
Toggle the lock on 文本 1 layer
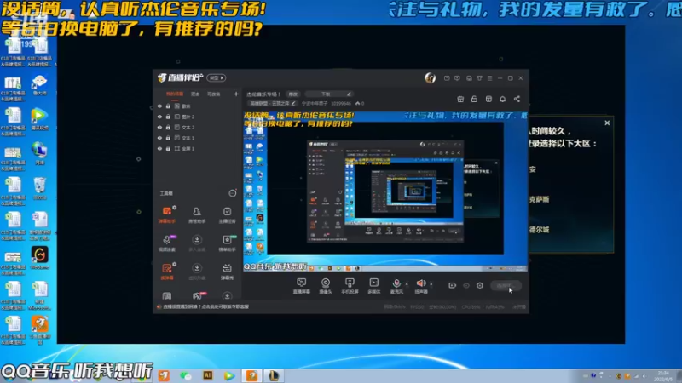tap(168, 138)
